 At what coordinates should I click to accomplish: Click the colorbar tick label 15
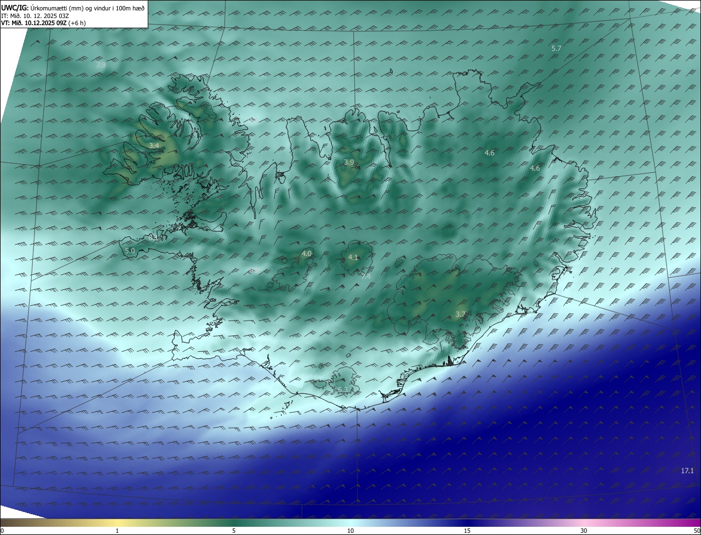click(x=467, y=531)
